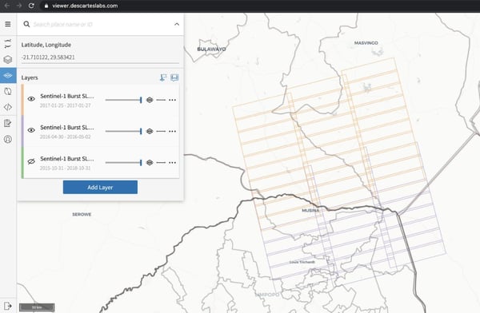The width and height of the screenshot is (480, 313).
Task: Open the user account sidebar icon
Action: (x=8, y=140)
